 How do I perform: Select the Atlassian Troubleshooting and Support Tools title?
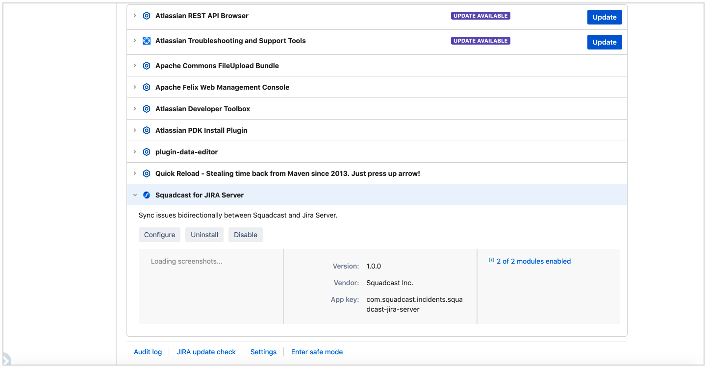coord(230,41)
